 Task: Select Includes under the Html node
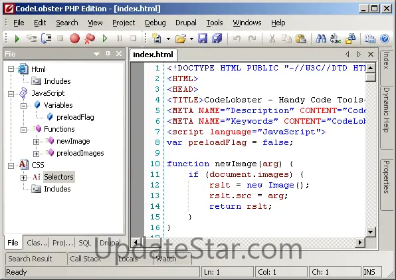pyautogui.click(x=57, y=81)
